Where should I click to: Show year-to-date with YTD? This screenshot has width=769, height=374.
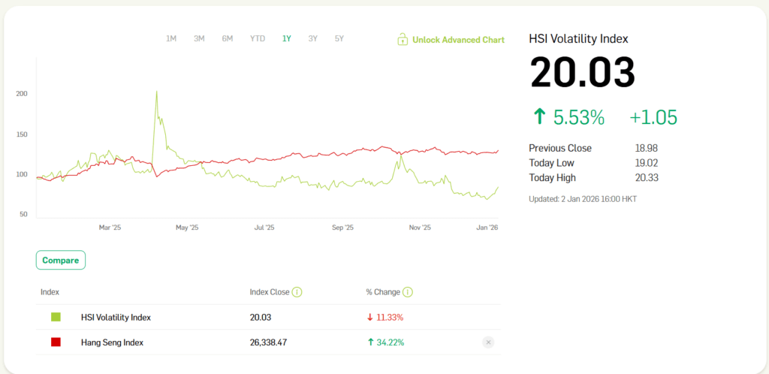258,38
